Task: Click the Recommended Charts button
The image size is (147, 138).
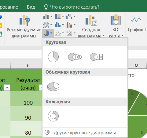Action: 24,26
